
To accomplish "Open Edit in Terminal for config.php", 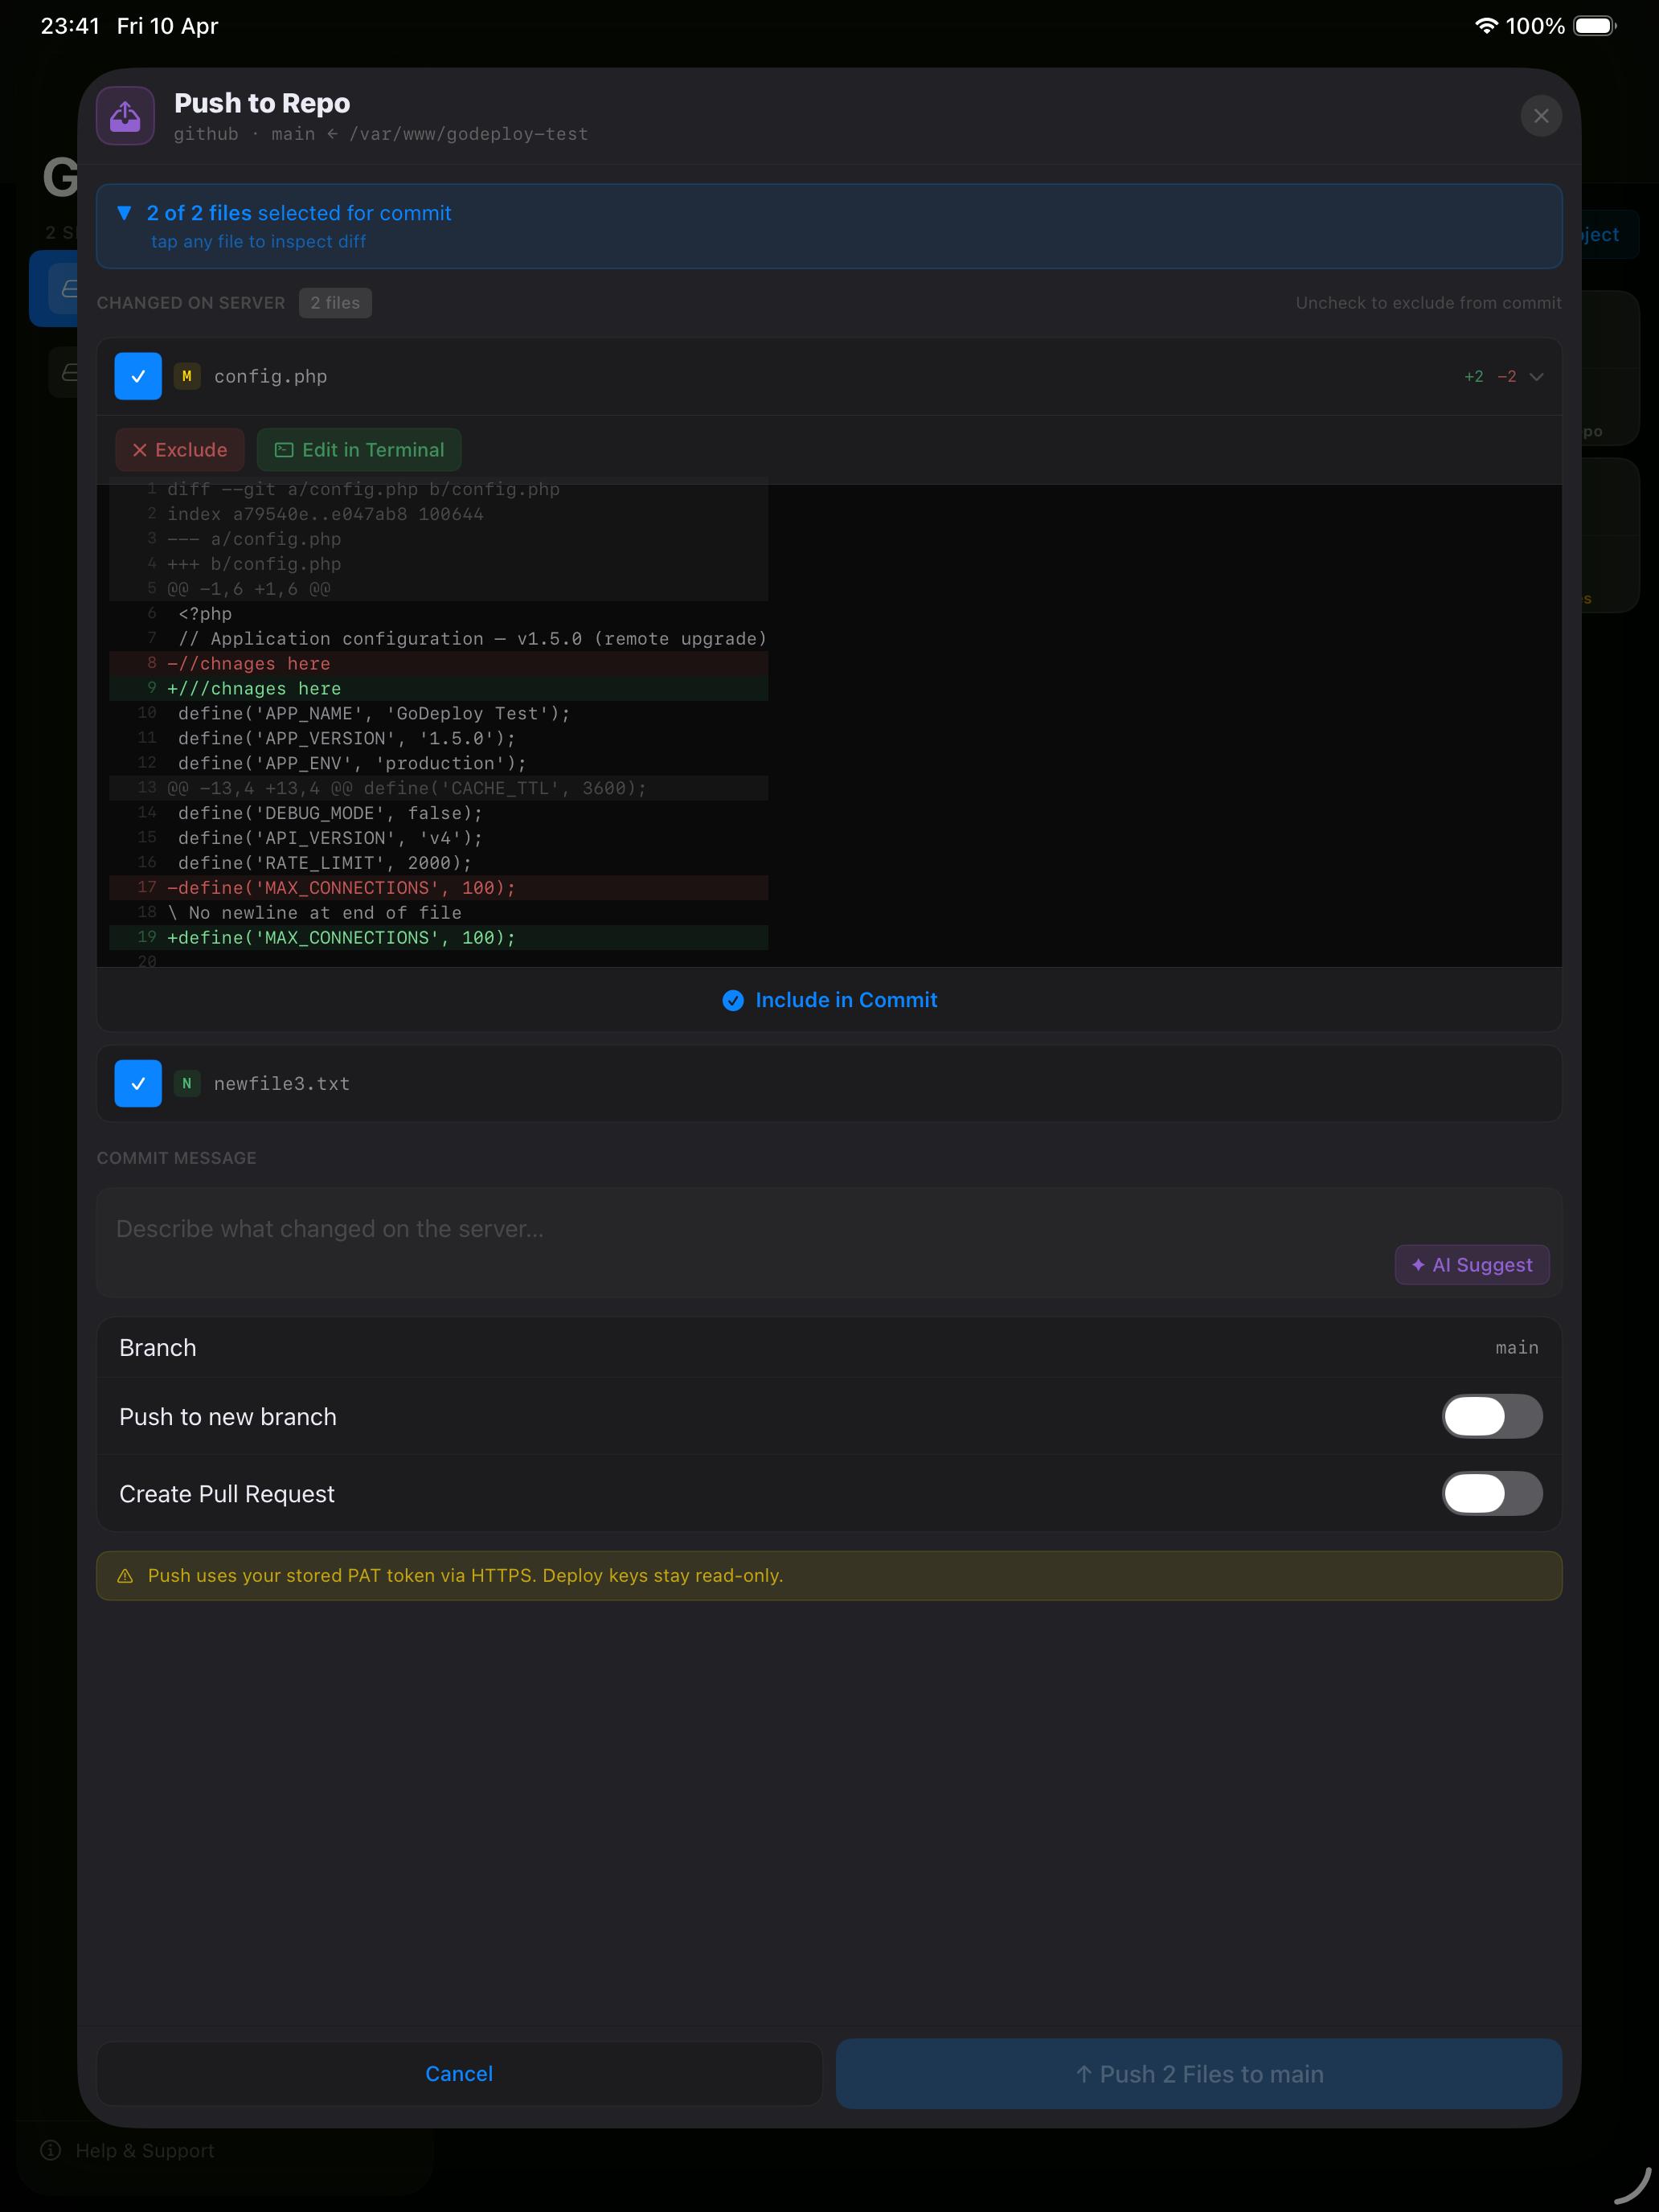I will click(359, 450).
